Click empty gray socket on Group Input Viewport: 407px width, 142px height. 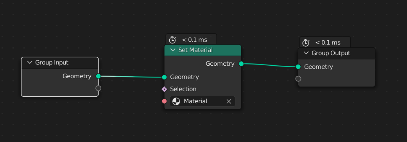99,88
